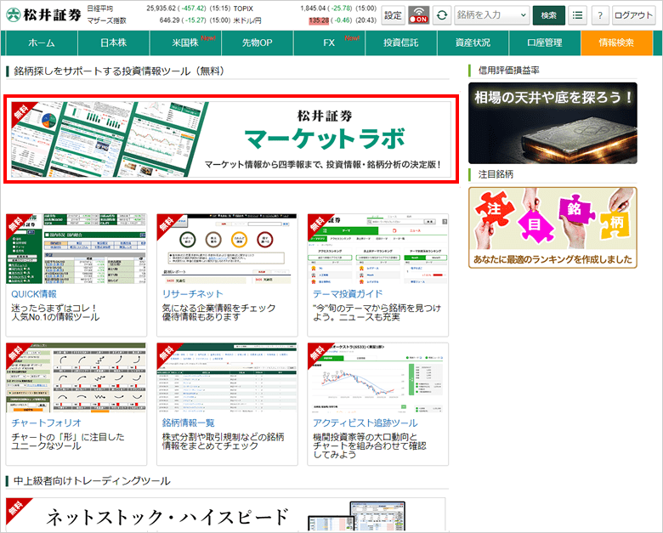
Task: Click the 銘柄情報一覧 thumbnail image
Action: (227, 377)
